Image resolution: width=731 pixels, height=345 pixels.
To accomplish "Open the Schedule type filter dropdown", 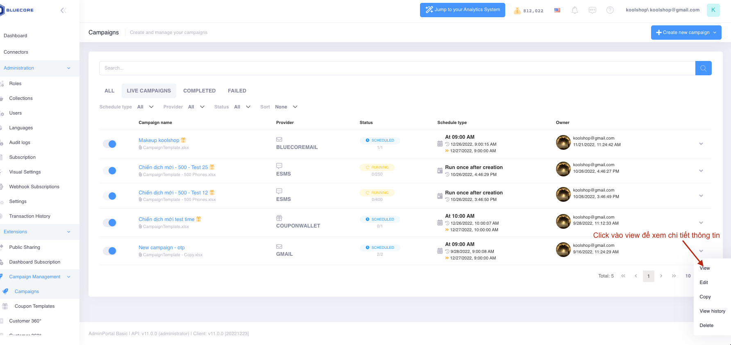I will tap(145, 107).
